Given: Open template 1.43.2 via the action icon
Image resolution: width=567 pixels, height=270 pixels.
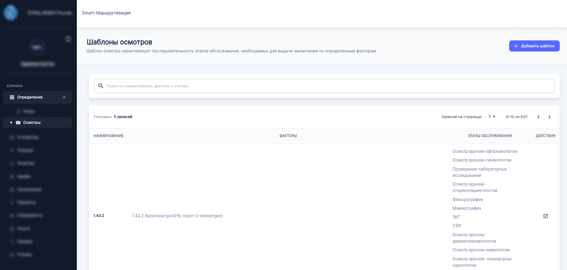Looking at the screenshot, I should coord(545,216).
